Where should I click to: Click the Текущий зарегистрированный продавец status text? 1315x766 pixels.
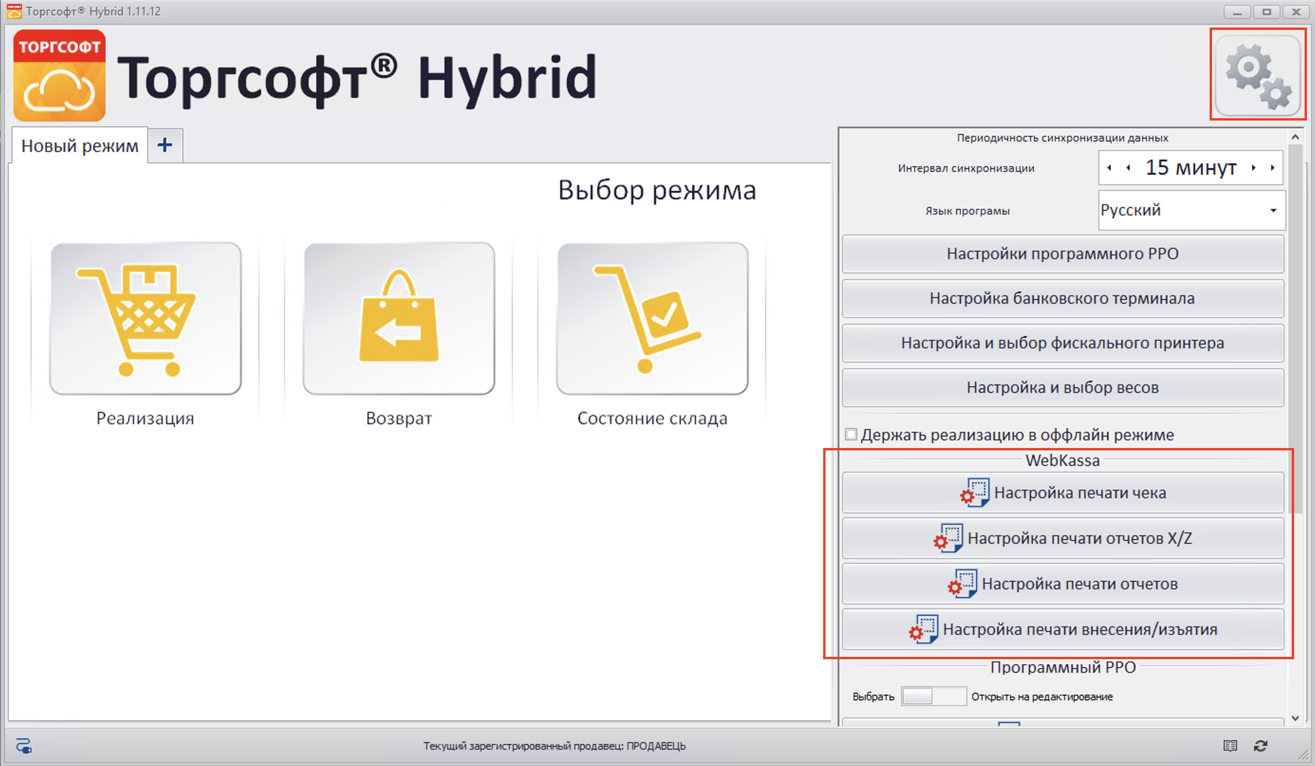(x=554, y=746)
